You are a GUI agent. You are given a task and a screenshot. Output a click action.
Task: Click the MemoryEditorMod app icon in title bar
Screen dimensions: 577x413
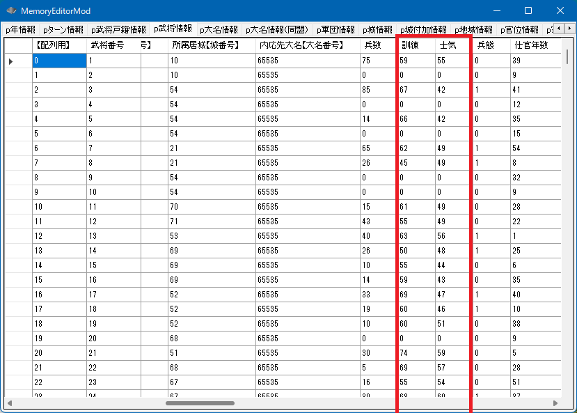(11, 11)
